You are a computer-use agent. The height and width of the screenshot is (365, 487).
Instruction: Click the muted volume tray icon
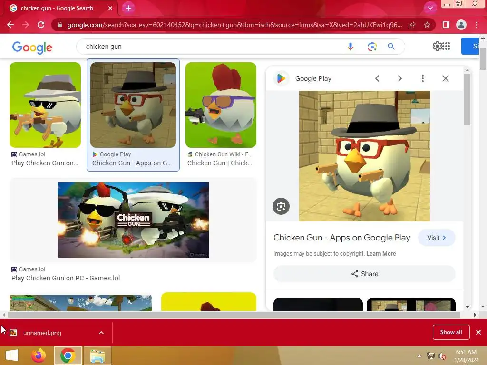click(x=442, y=356)
